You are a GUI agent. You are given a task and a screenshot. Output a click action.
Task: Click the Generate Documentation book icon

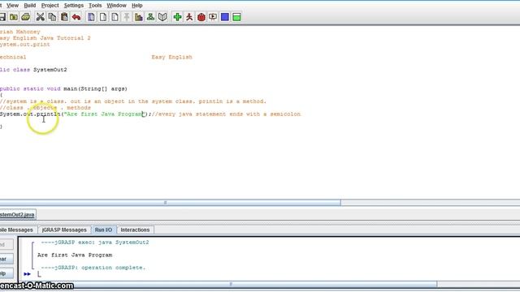(x=162, y=17)
